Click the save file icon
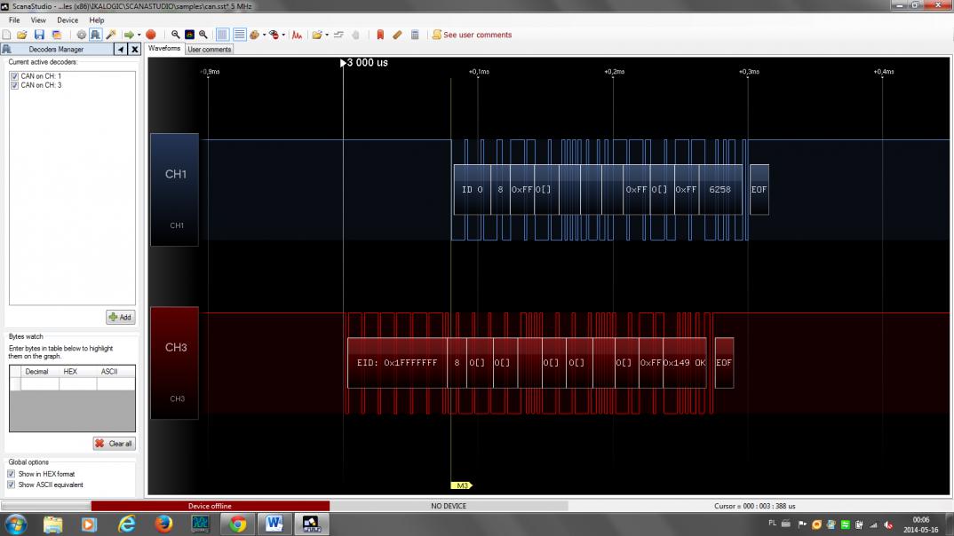This screenshot has width=954, height=536. tap(39, 35)
